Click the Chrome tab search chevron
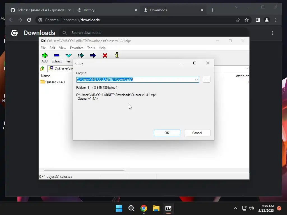The width and height of the screenshot is (287, 215). [x=237, y=7]
